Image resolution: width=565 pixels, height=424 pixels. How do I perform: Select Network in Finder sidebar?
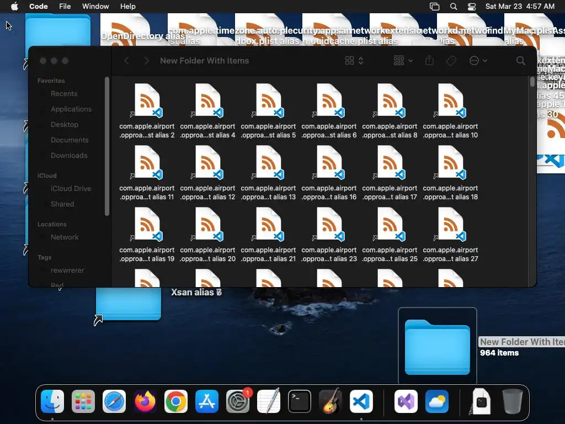point(65,237)
